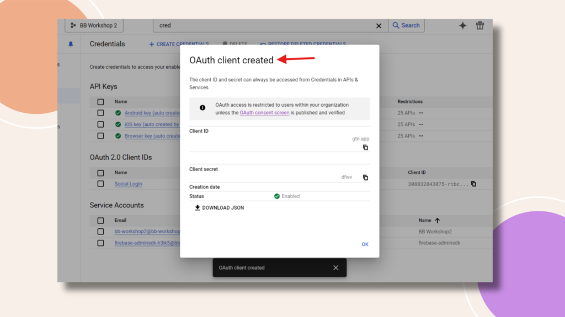Click the Name sort arrow in Service Accounts
Screen dimensions: 565x317
point(438,221)
